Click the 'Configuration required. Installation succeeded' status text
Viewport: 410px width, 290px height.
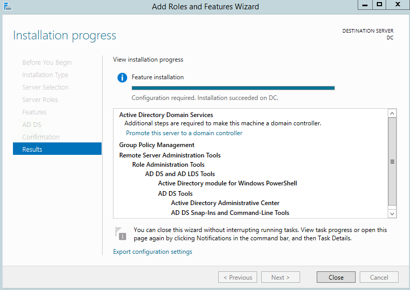click(x=205, y=98)
